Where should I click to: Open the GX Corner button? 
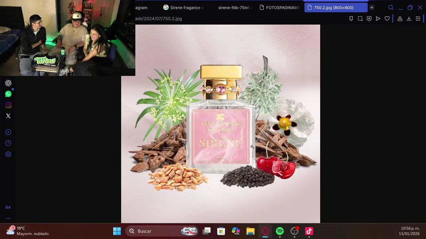(x=8, y=207)
